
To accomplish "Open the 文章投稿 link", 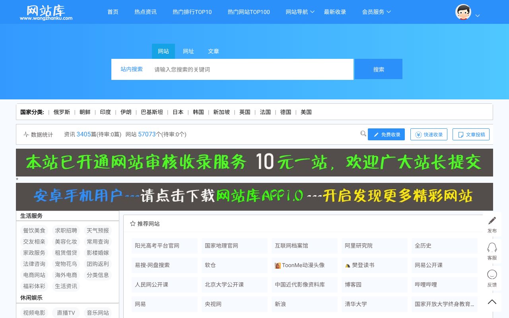I will (x=471, y=134).
